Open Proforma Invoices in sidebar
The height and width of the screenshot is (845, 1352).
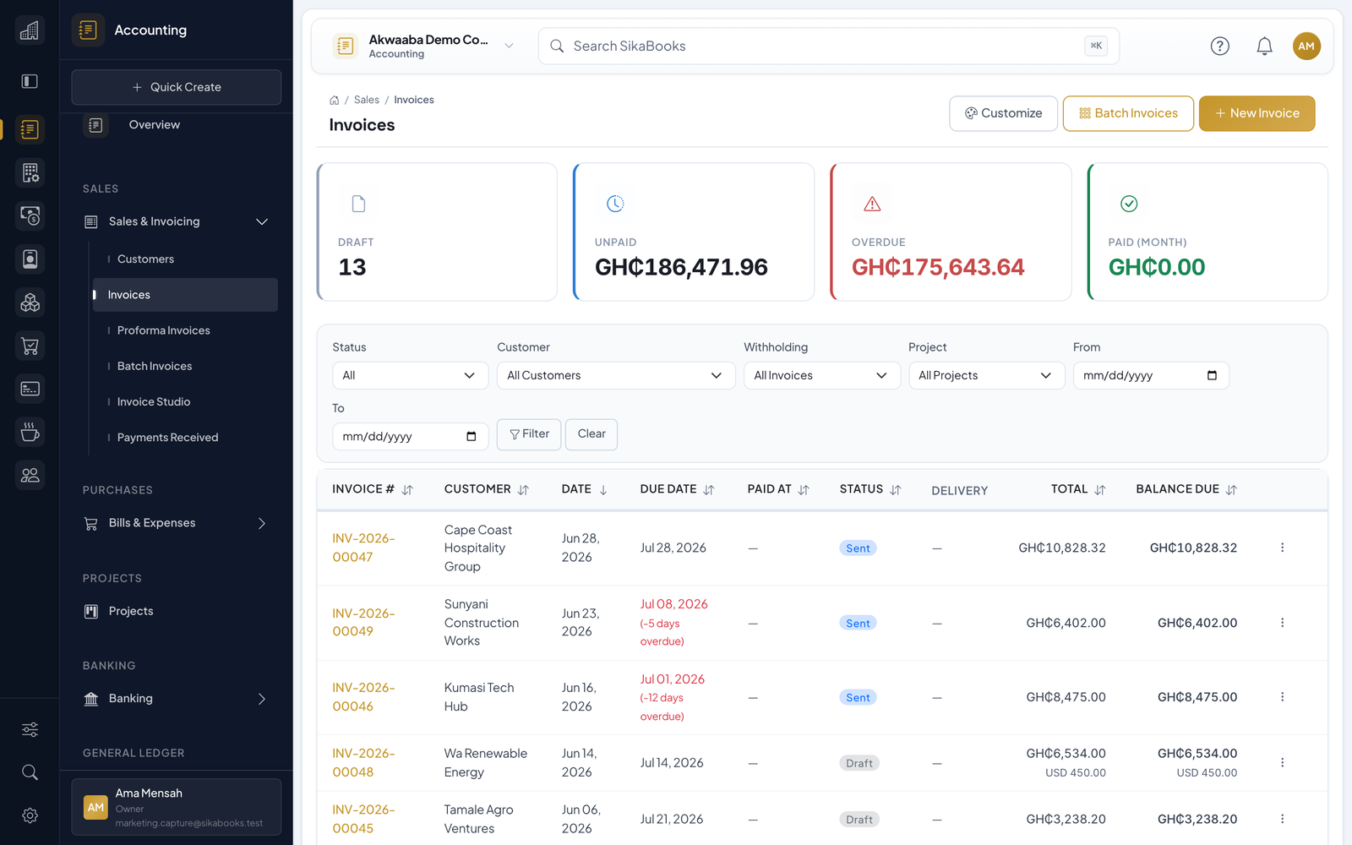coord(164,330)
